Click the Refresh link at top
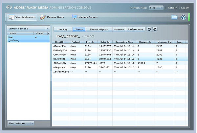 [x=172, y=8]
